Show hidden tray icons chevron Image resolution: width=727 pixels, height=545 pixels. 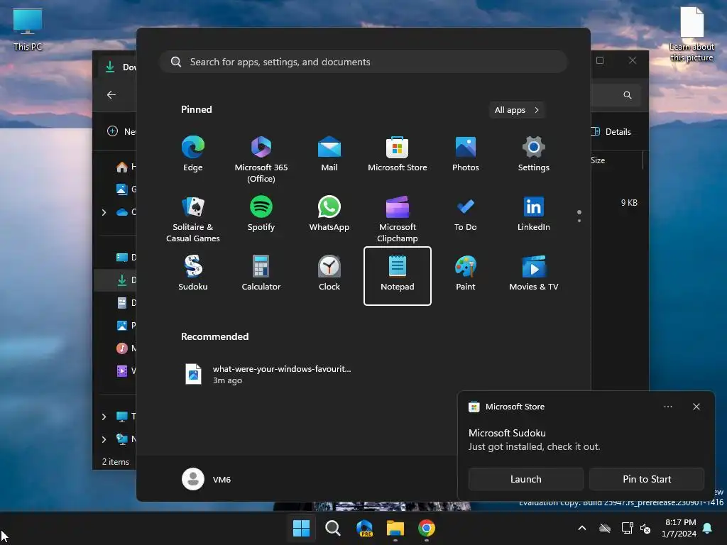[582, 528]
